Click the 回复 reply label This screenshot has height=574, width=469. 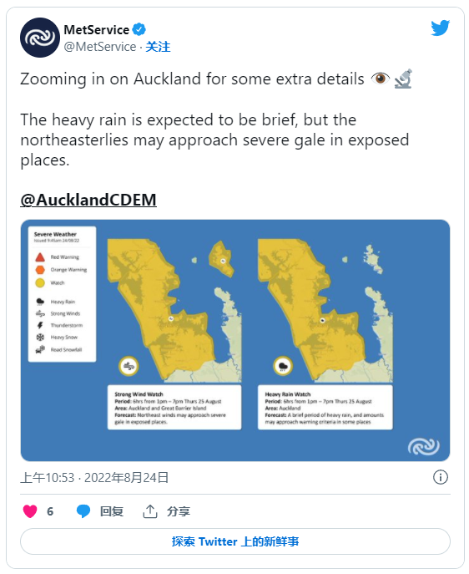tap(112, 511)
